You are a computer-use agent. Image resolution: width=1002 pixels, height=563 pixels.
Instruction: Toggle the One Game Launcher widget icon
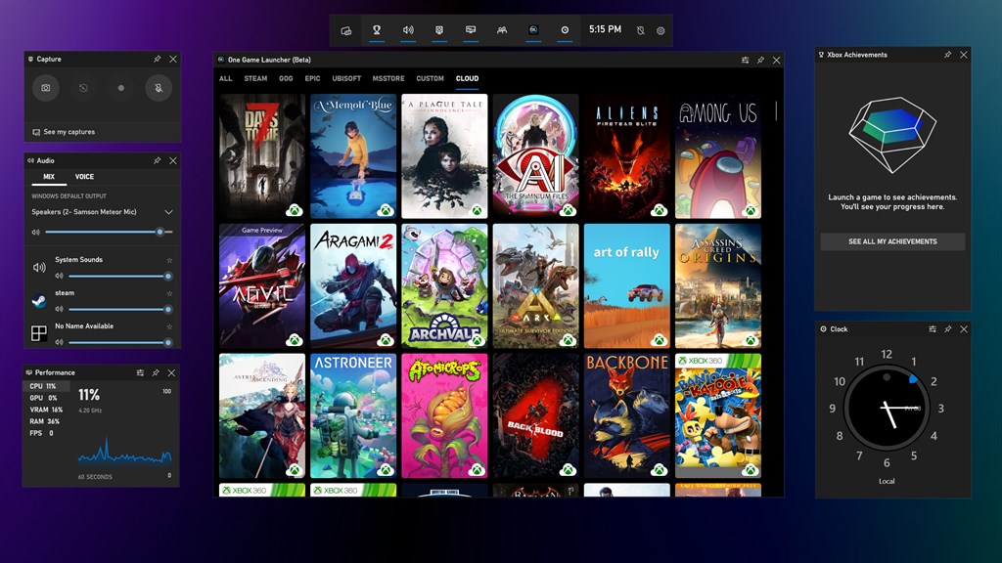point(533,30)
